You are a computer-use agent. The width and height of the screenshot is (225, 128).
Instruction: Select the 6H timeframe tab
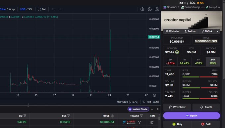coord(198,62)
